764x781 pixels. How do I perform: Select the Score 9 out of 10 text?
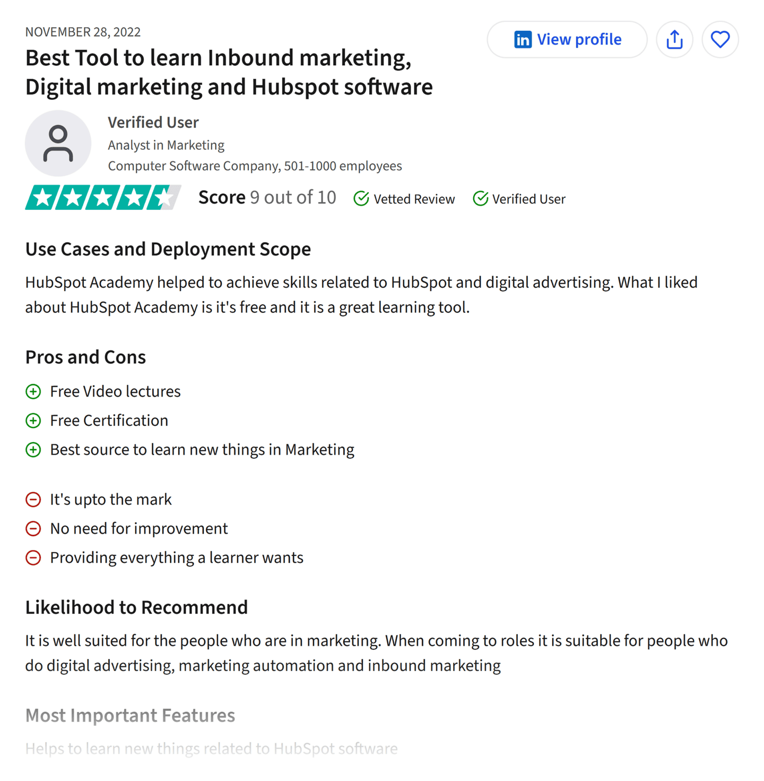[x=267, y=197]
